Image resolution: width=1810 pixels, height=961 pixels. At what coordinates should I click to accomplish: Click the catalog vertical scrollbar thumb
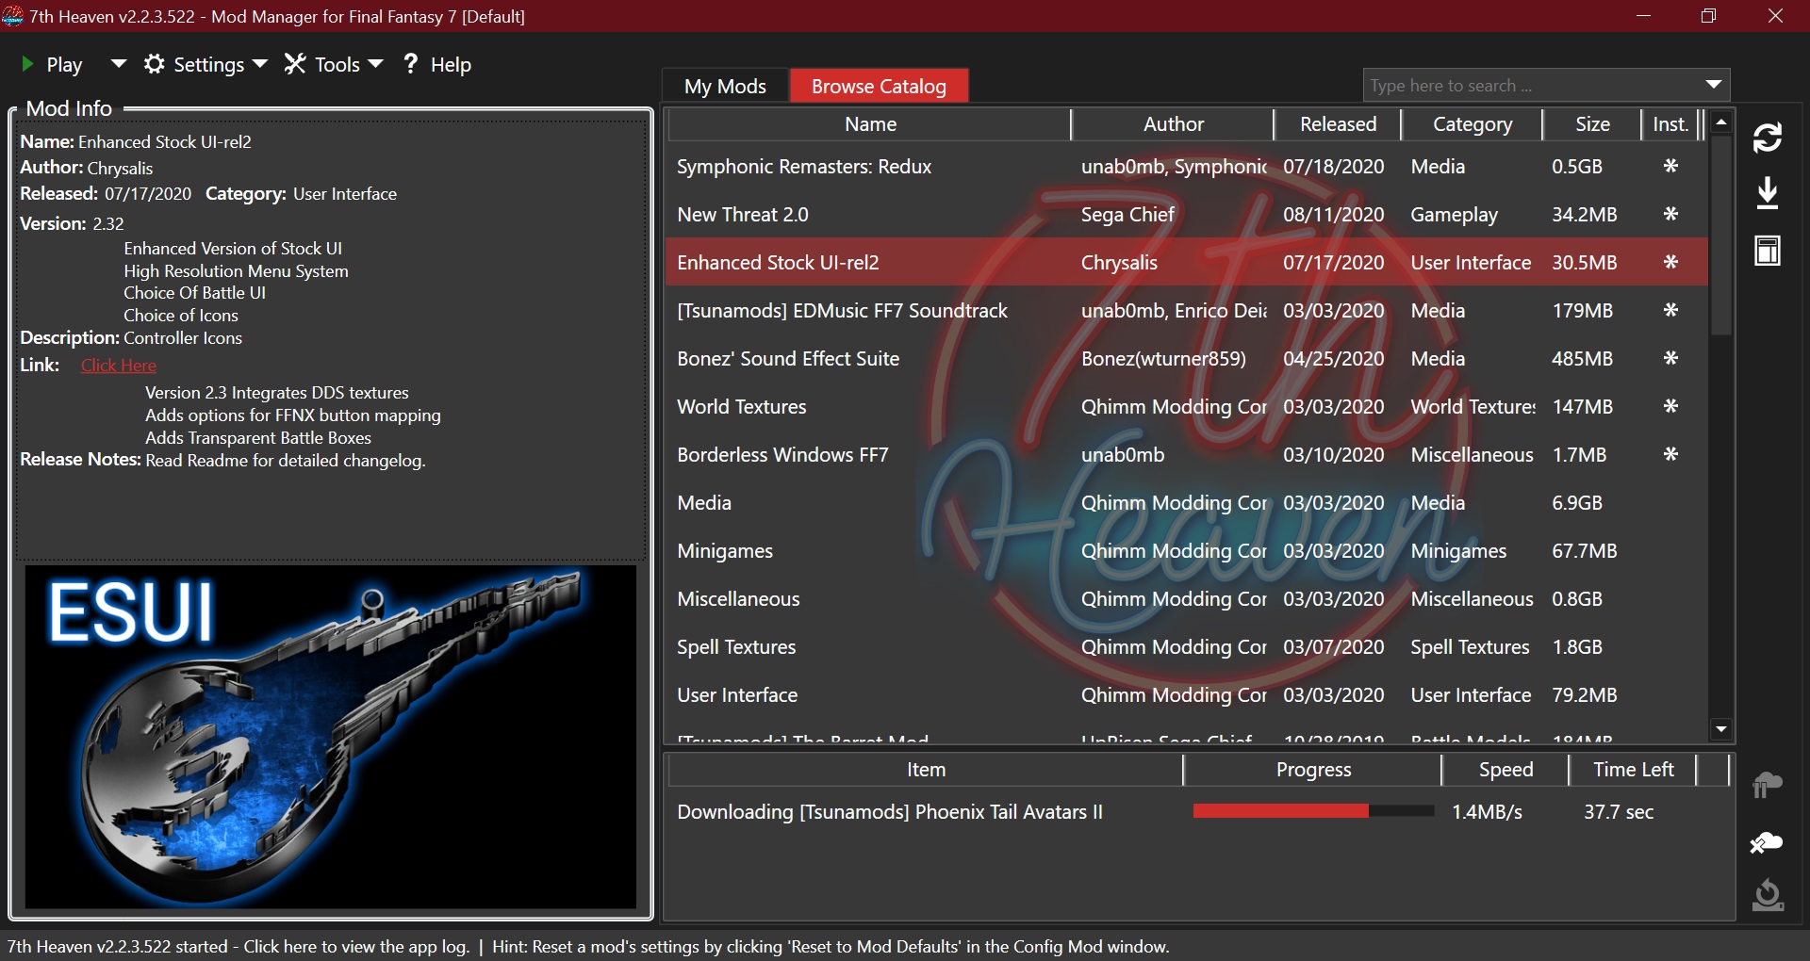click(1721, 236)
